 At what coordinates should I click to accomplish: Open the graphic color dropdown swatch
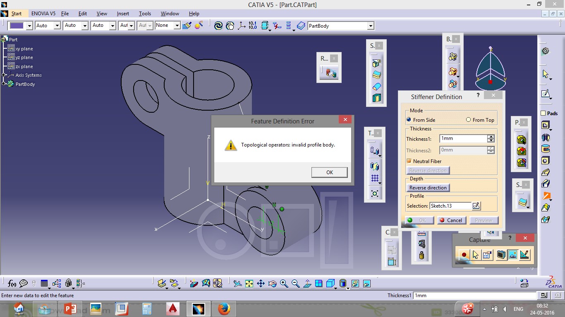pos(29,26)
